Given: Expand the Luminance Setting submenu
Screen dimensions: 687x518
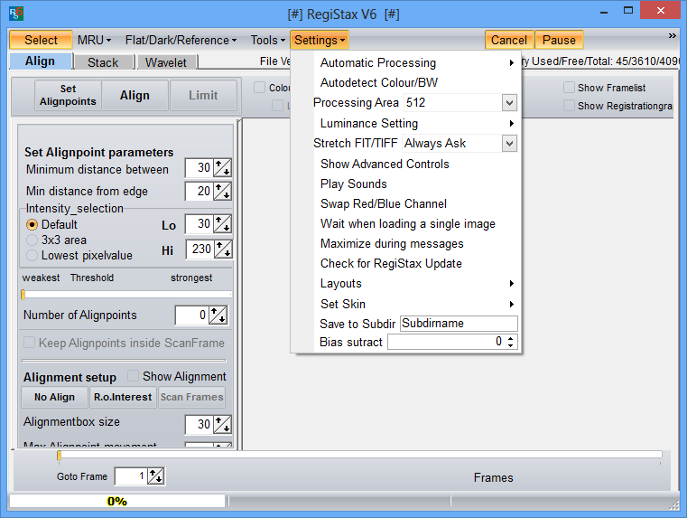Looking at the screenshot, I should pos(416,123).
